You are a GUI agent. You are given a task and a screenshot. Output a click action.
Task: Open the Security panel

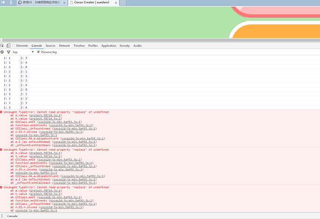[x=125, y=46]
